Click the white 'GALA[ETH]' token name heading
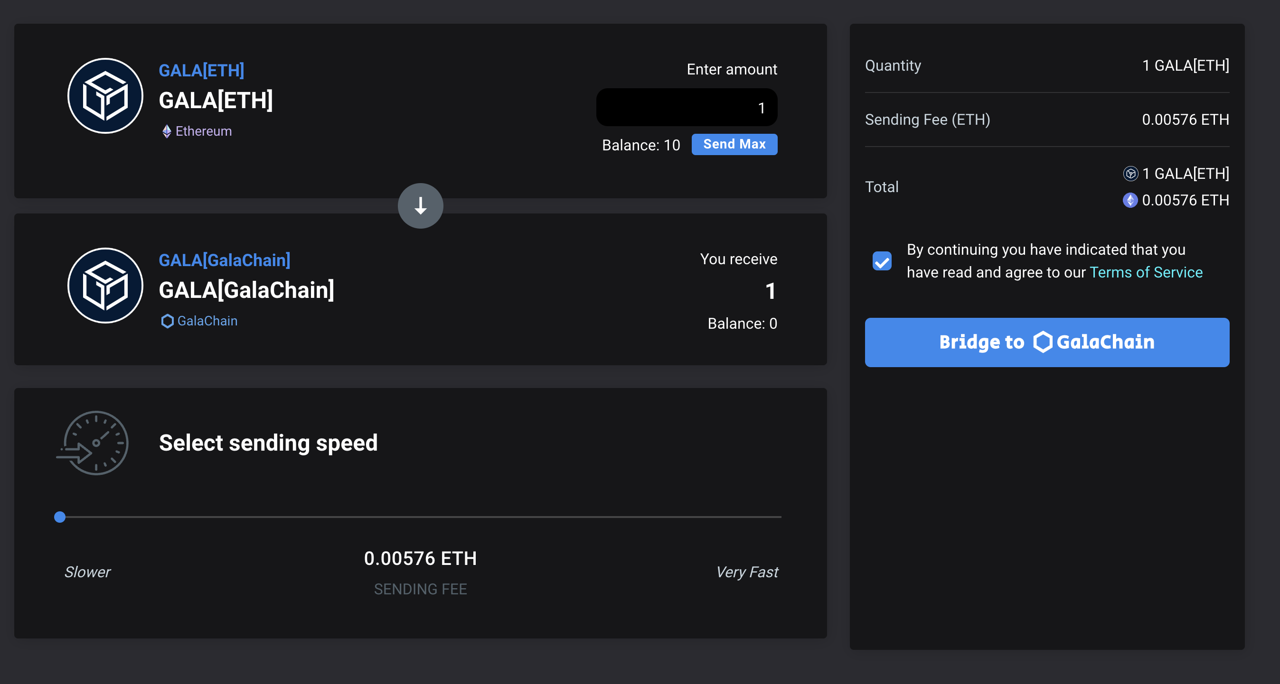 [x=216, y=101]
